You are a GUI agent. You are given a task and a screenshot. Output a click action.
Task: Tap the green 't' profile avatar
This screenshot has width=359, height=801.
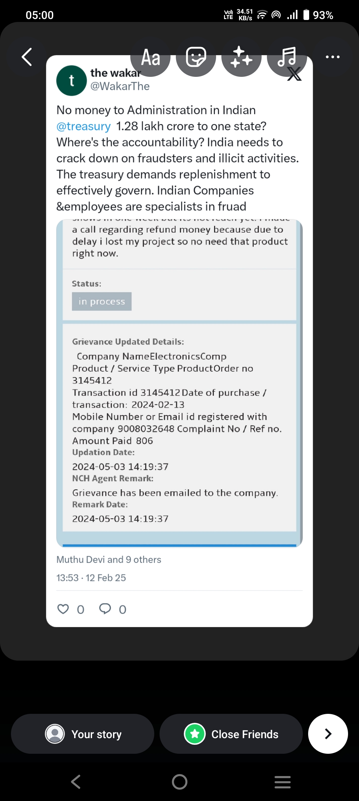(71, 81)
